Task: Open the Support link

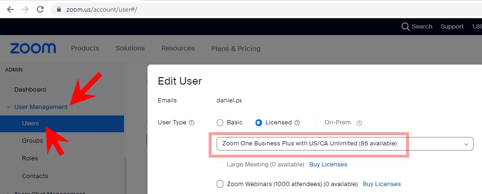Action: point(452,26)
